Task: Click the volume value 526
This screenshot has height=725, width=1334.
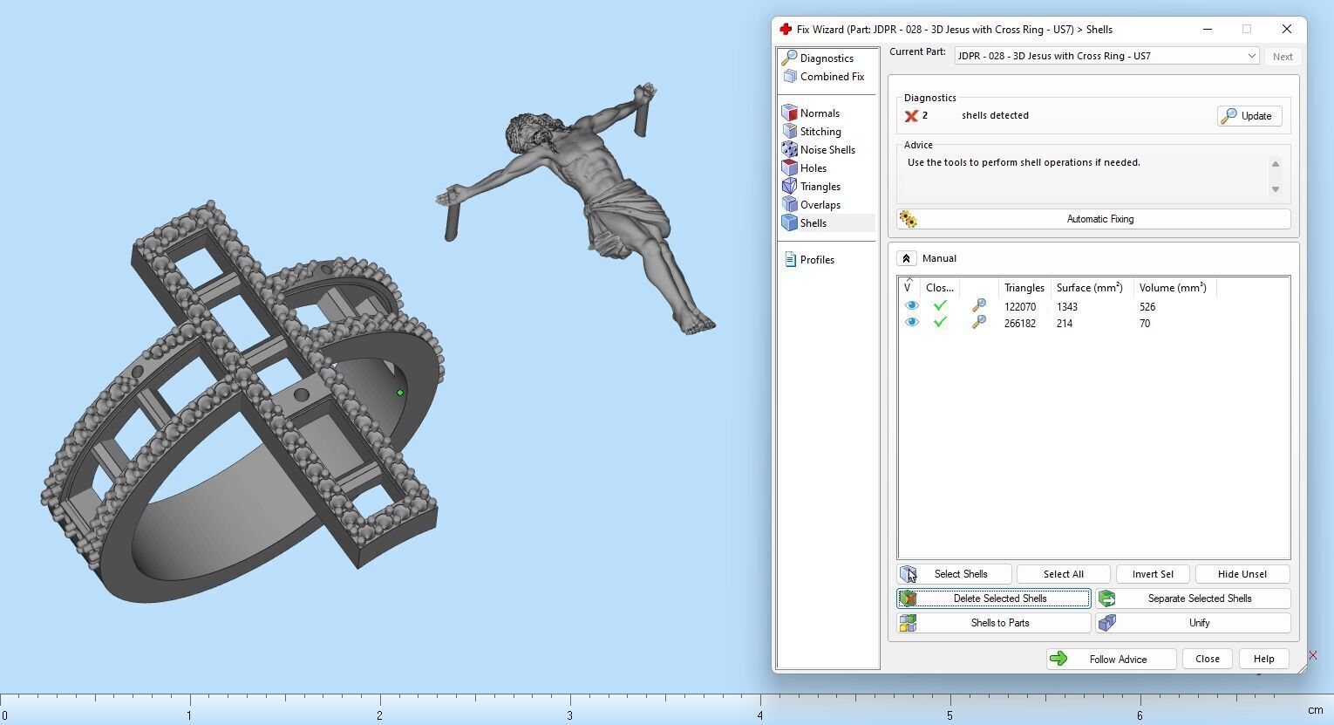Action: (1147, 307)
